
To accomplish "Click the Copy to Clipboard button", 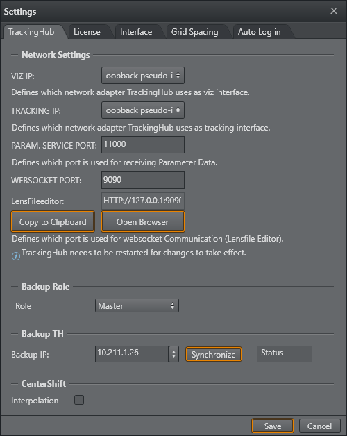I will [53, 222].
